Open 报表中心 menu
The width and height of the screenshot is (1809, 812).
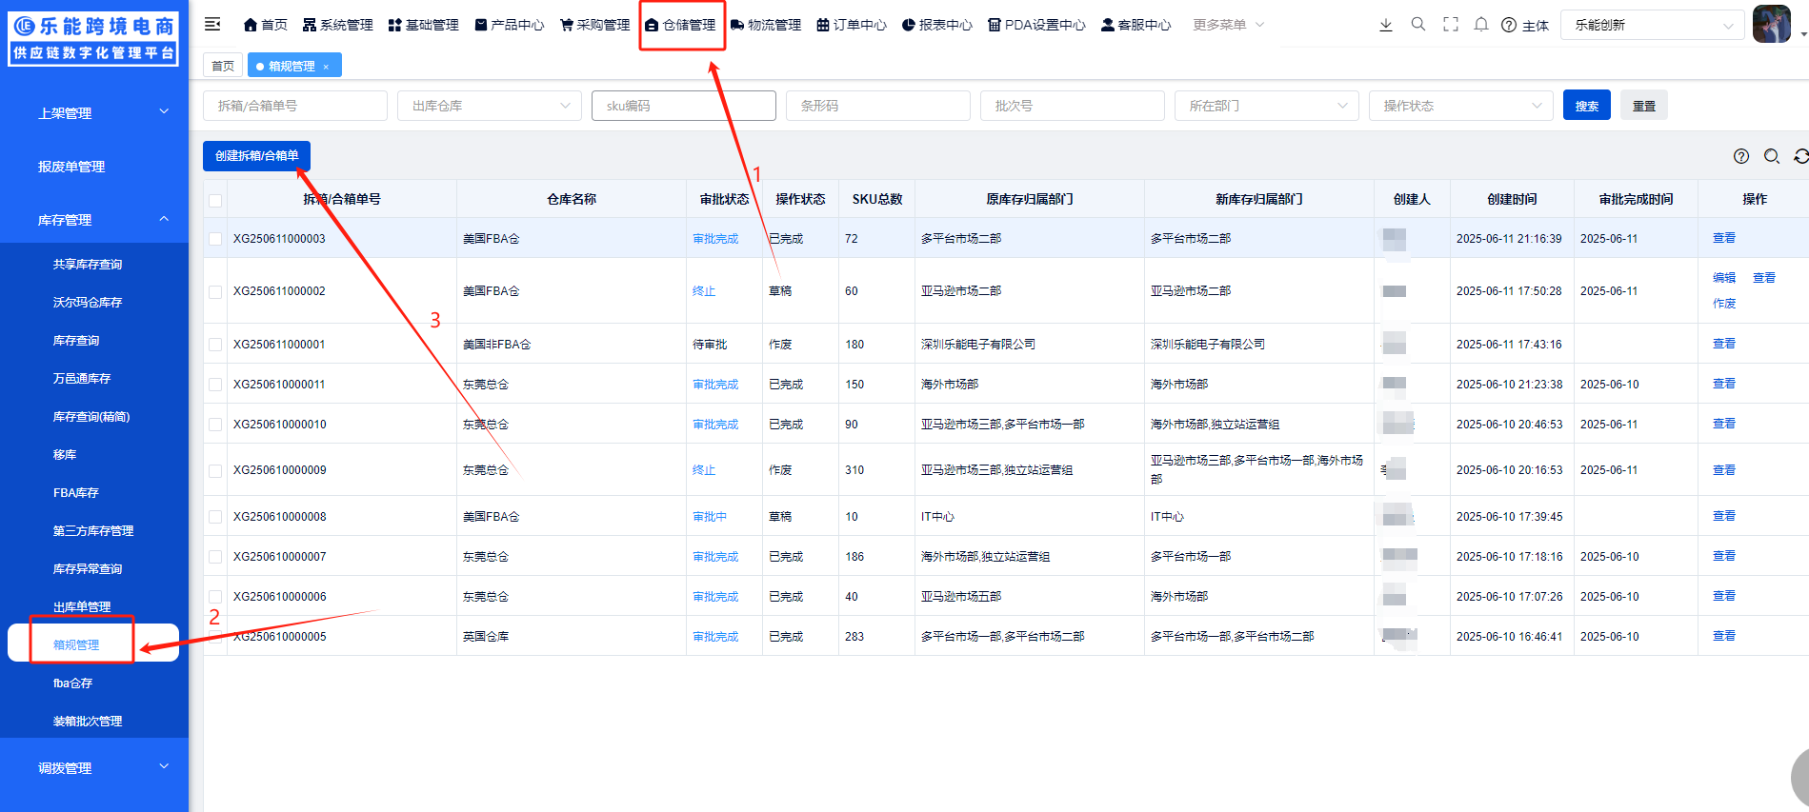tap(937, 25)
